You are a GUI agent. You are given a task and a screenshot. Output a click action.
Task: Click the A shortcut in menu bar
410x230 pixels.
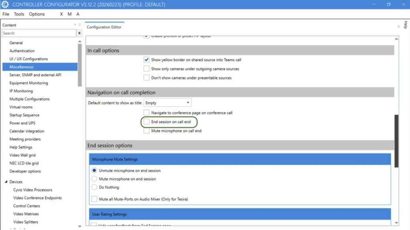[x=78, y=14]
